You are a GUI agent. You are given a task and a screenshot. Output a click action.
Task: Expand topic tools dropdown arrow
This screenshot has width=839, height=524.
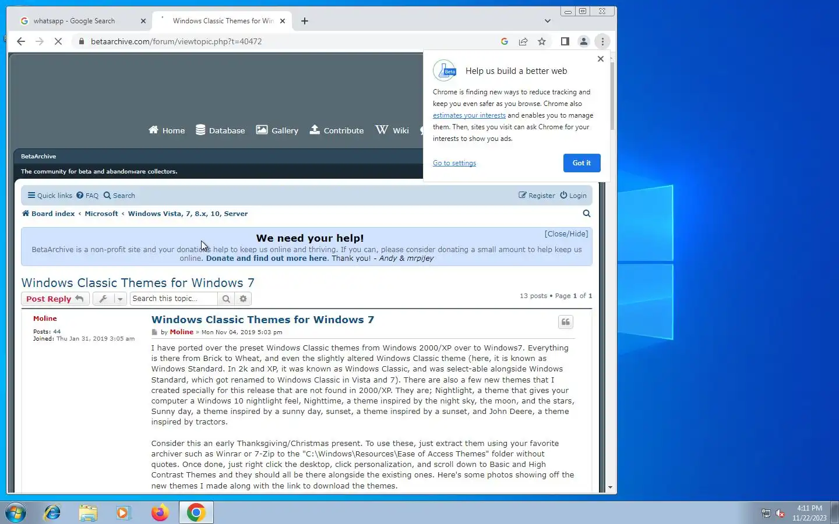click(x=120, y=299)
